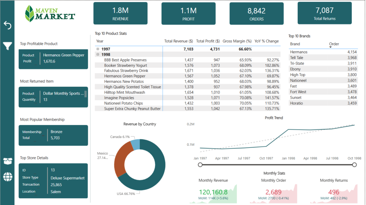Screen dimensions: 366x205
Task: Select the Horatio brand row
Action: point(323,103)
